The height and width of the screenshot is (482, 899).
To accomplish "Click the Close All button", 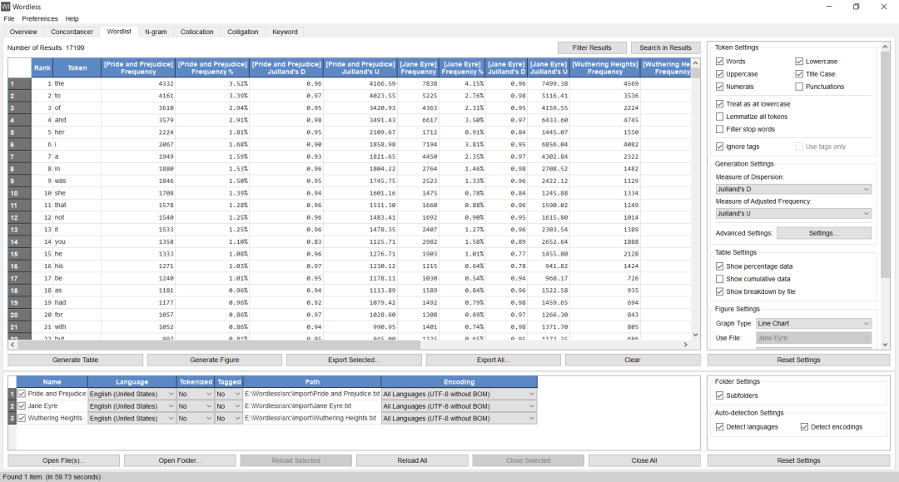I will tap(643, 460).
